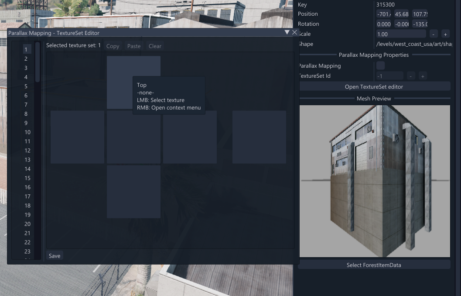Close the TextureSet Editor window

pyautogui.click(x=294, y=32)
